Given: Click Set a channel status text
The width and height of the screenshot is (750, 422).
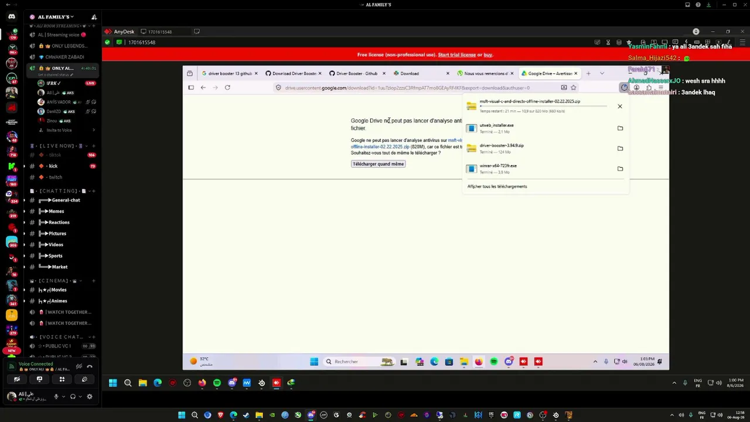Looking at the screenshot, I should (56, 75).
